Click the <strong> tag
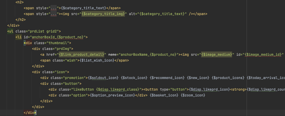This screenshot has width=285, height=116. [x=238, y=89]
